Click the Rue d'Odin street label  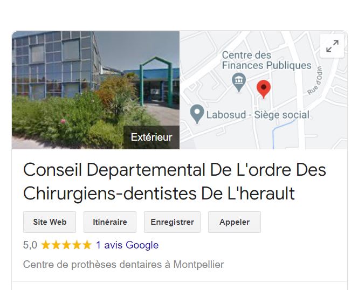(x=316, y=80)
